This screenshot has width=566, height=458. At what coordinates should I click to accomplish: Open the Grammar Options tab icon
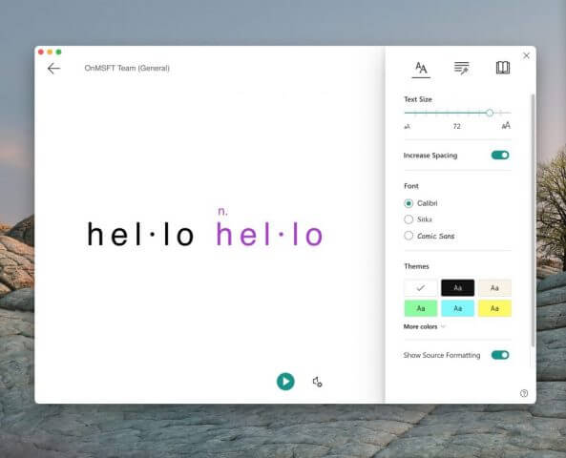[x=461, y=68]
